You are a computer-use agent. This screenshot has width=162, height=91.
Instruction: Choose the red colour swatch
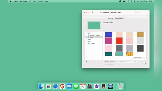coord(119,41)
